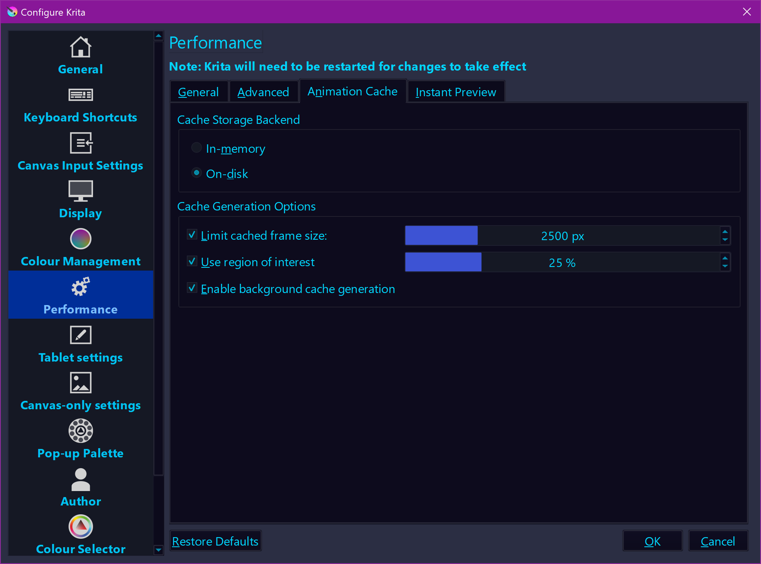This screenshot has width=761, height=564.
Task: Close the Configure Krita dialog
Action: 747,12
